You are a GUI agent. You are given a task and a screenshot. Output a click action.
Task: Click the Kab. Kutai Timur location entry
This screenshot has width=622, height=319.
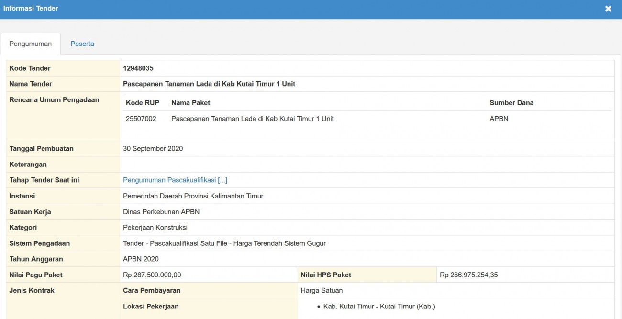tap(379, 306)
